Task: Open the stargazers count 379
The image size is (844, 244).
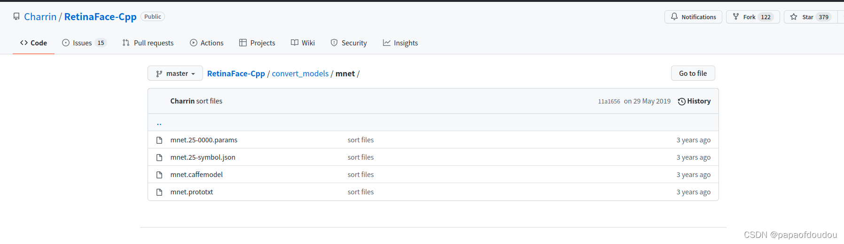Action: 823,17
